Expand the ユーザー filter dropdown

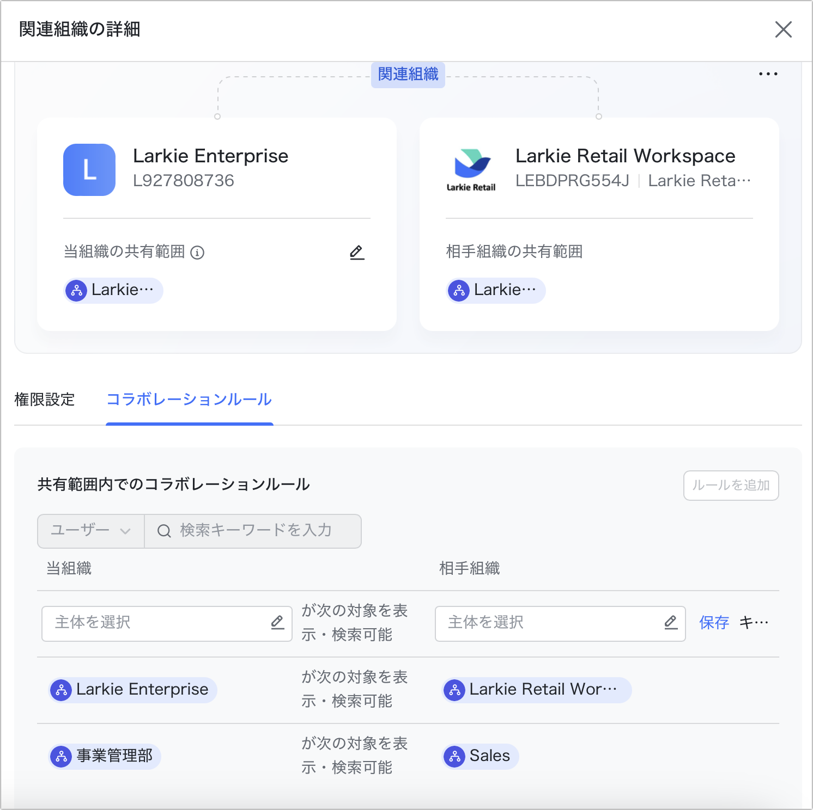point(91,531)
